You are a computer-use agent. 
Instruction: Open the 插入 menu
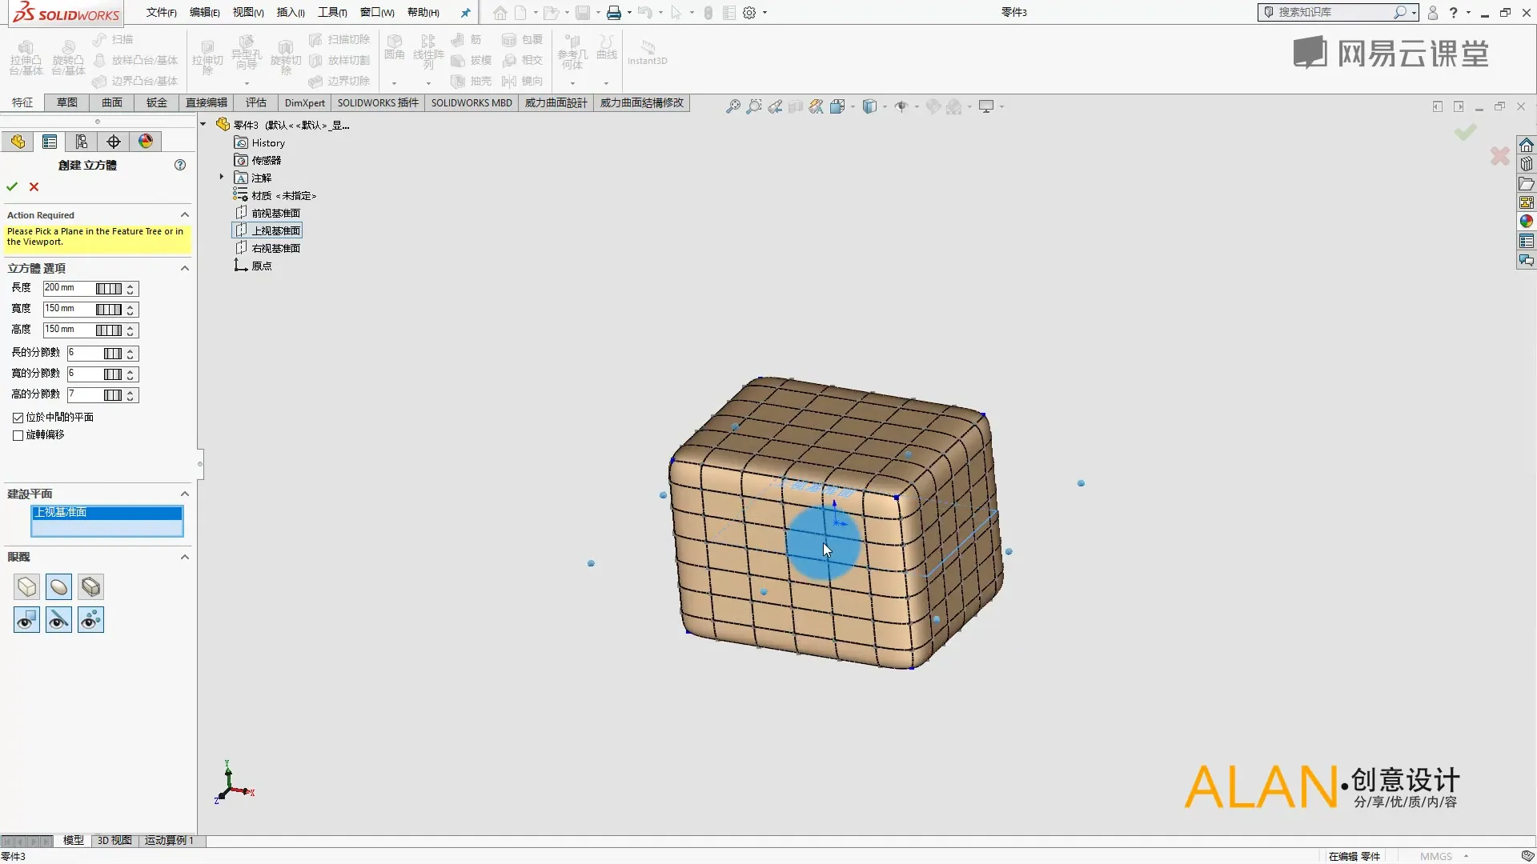pyautogui.click(x=290, y=12)
